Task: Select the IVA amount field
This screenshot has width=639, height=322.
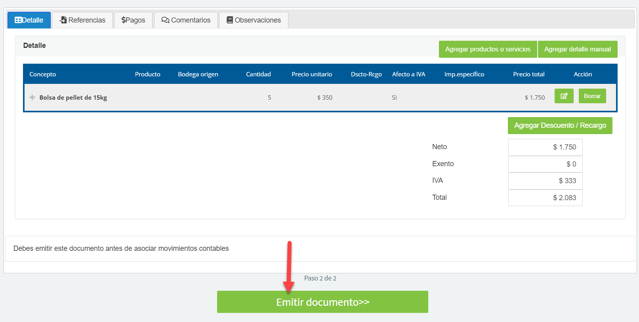Action: click(x=545, y=181)
